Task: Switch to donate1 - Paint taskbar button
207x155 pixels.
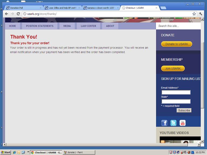Action: 79,152
